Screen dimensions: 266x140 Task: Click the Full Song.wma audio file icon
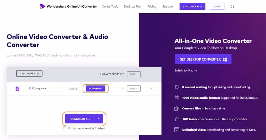coord(17,88)
